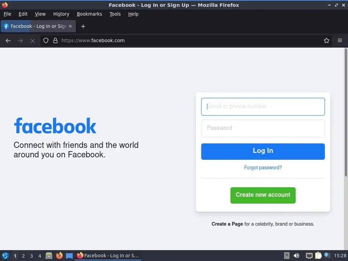
Task: Click the page vertical scrollbar thumb
Action: click(346, 112)
